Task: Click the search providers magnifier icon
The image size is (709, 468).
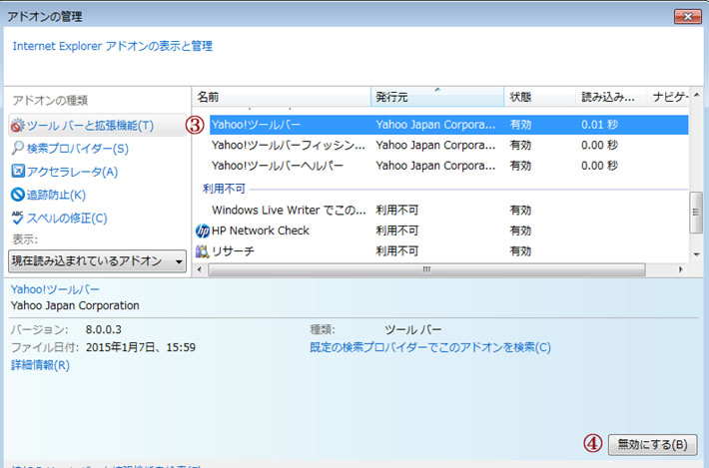Action: coord(17,148)
